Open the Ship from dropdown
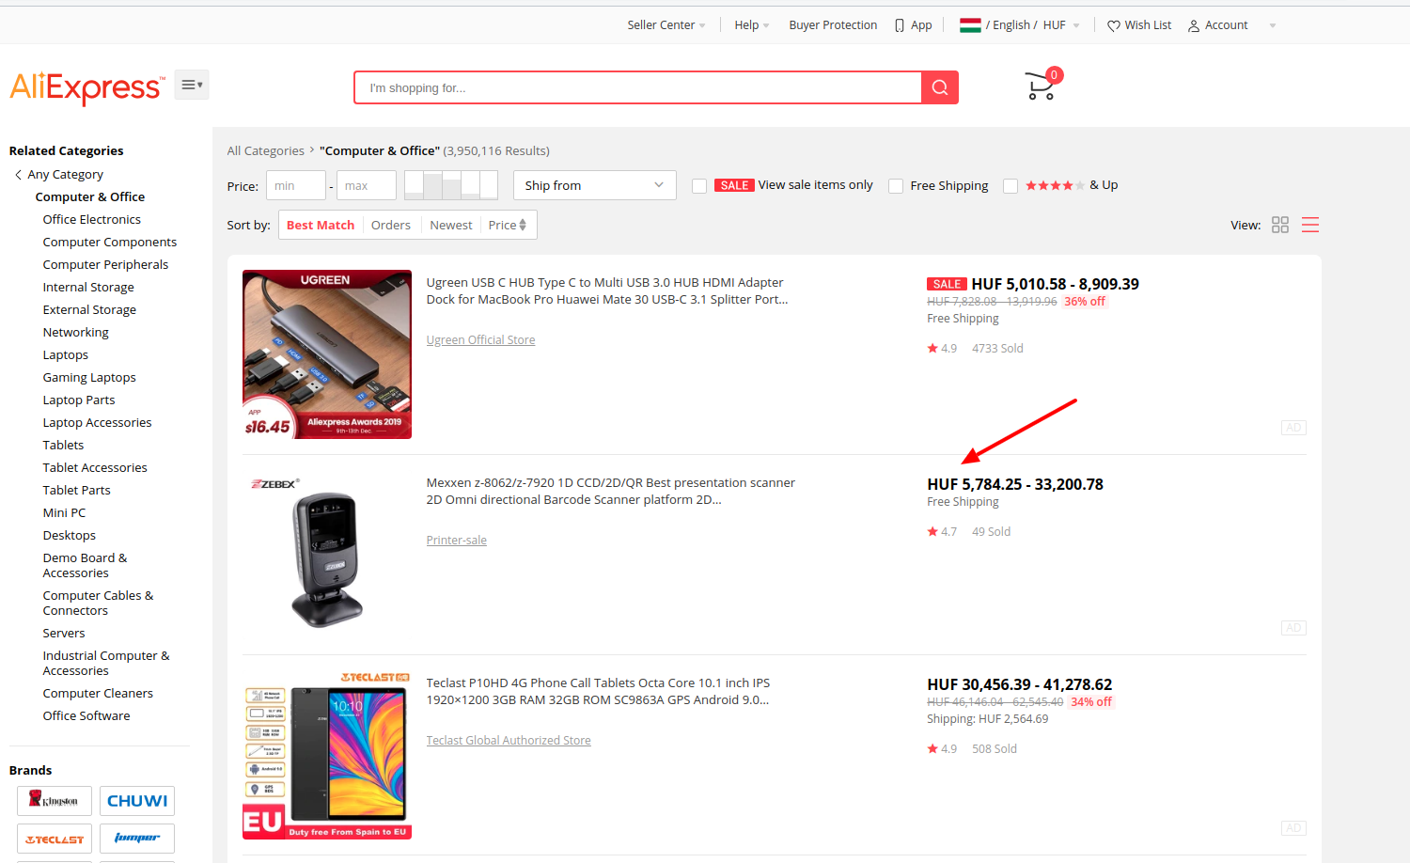 (x=595, y=185)
